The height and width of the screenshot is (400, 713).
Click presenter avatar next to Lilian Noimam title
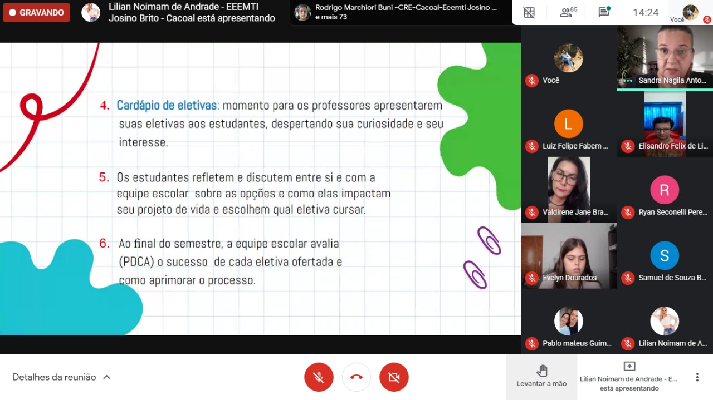[91, 12]
